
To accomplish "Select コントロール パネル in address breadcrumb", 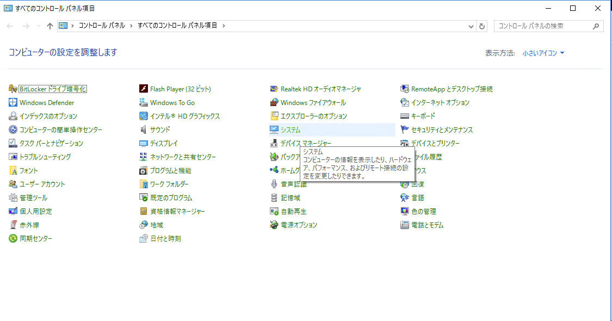I will (102, 26).
